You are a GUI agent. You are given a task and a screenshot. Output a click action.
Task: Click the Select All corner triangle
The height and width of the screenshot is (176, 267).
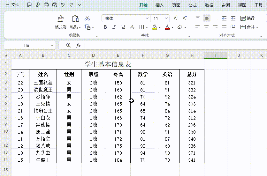[6, 55]
